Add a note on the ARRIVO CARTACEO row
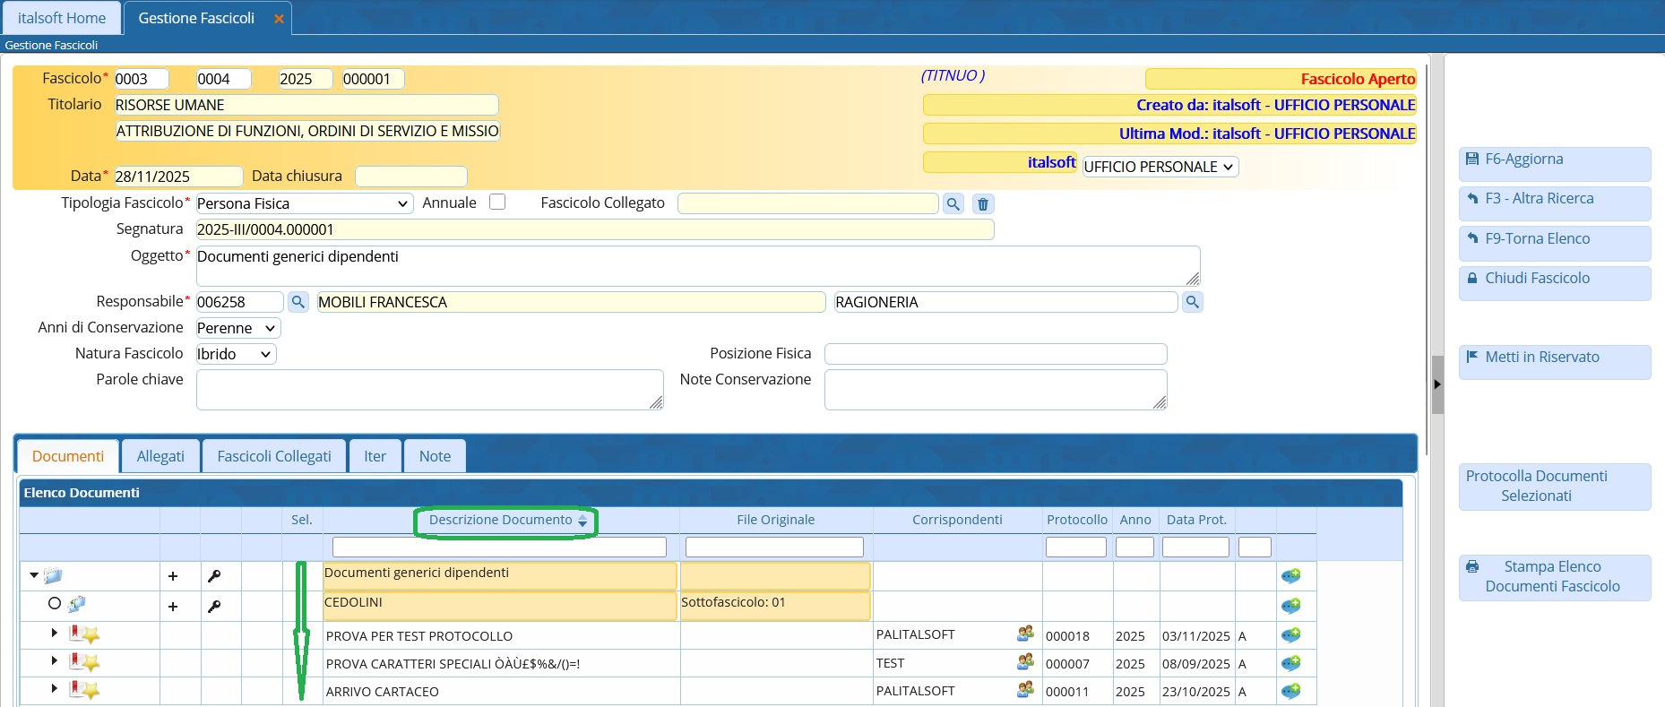The height and width of the screenshot is (707, 1665). [1290, 691]
